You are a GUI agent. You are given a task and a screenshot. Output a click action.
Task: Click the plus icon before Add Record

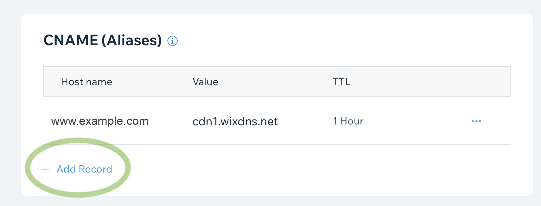click(45, 169)
